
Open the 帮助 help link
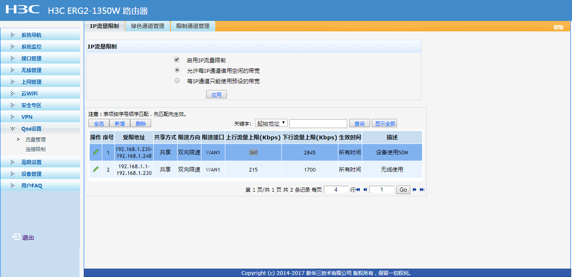click(558, 27)
